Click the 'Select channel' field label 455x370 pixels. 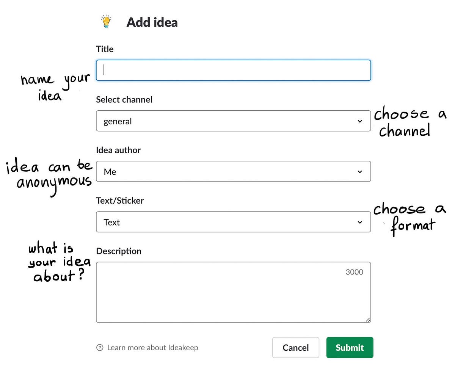(124, 100)
